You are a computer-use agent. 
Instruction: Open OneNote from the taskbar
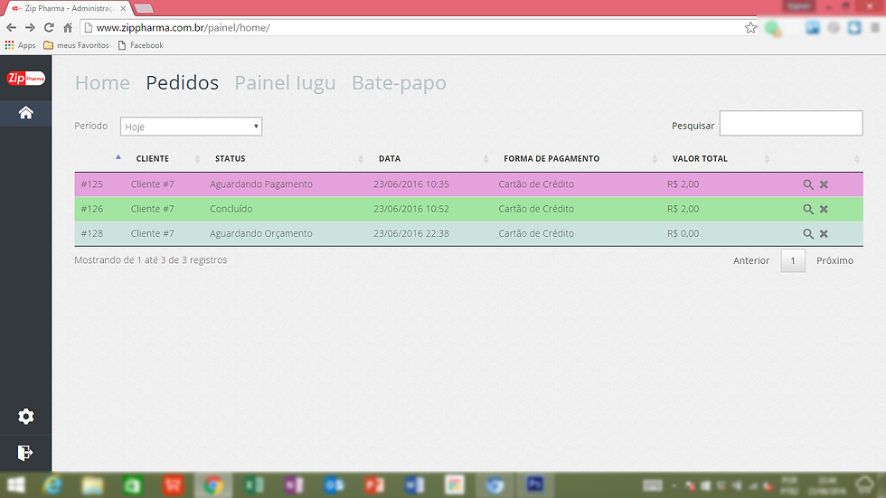tap(294, 485)
